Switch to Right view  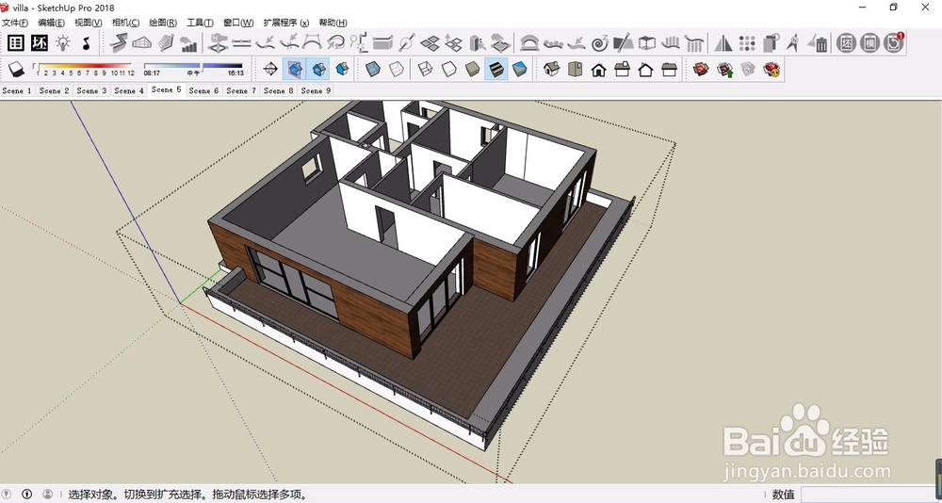(x=622, y=69)
